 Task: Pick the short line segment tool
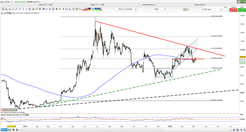click(x=26, y=9)
